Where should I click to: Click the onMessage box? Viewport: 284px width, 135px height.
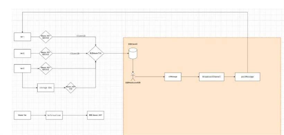click(173, 77)
